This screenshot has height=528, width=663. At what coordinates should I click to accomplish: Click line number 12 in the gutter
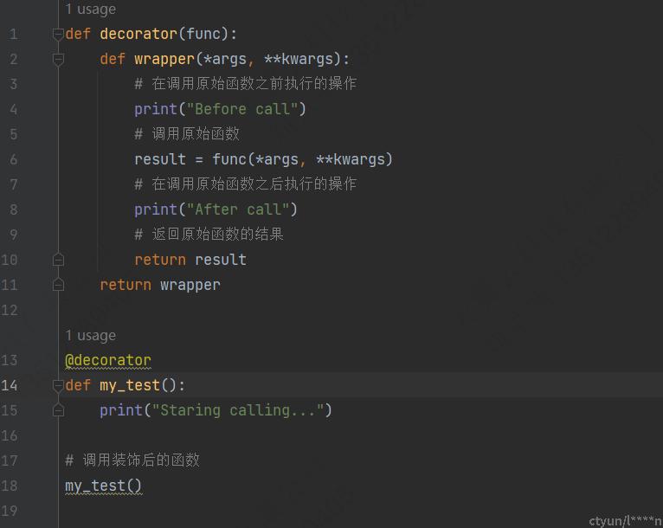coord(10,310)
